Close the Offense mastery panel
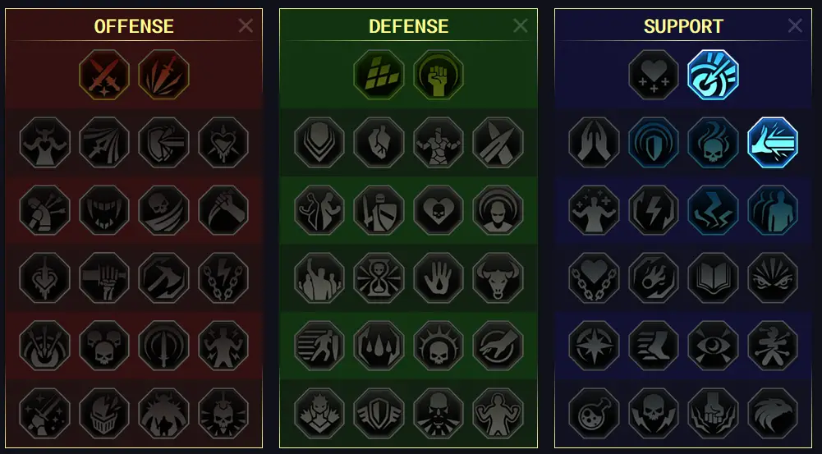 click(246, 25)
